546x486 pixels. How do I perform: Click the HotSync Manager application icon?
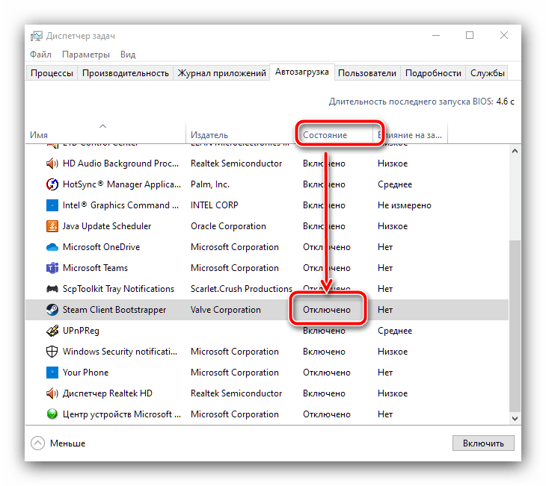tap(52, 184)
